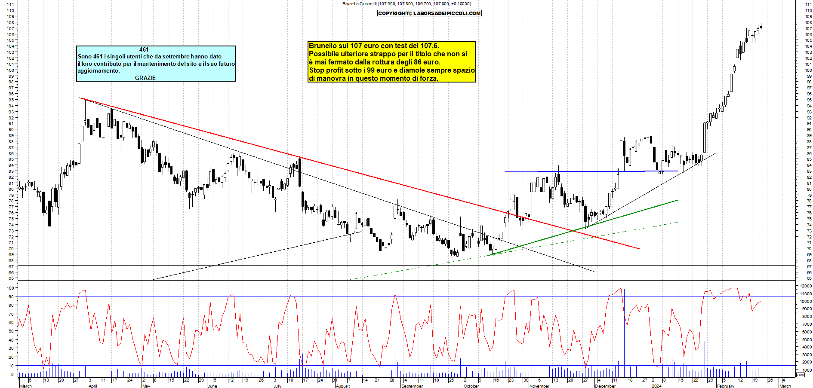Select the March label at the start of the time axis
813x388 pixels.
(26, 386)
